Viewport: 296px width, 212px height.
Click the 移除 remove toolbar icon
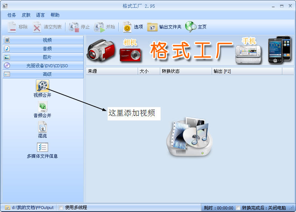pyautogui.click(x=12, y=27)
